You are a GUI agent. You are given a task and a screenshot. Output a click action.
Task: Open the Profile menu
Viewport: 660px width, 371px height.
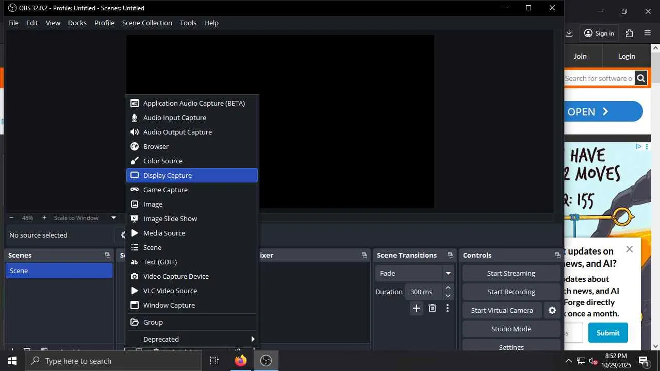pyautogui.click(x=104, y=23)
